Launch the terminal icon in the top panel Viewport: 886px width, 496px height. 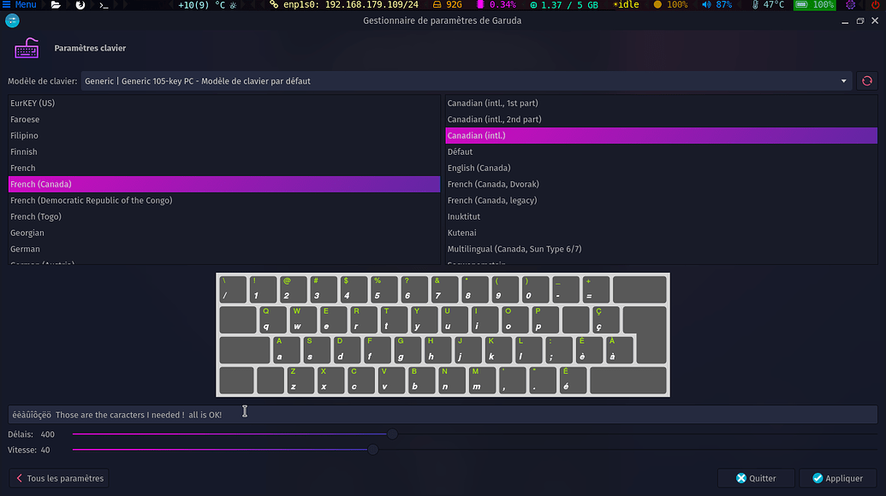[x=104, y=5]
